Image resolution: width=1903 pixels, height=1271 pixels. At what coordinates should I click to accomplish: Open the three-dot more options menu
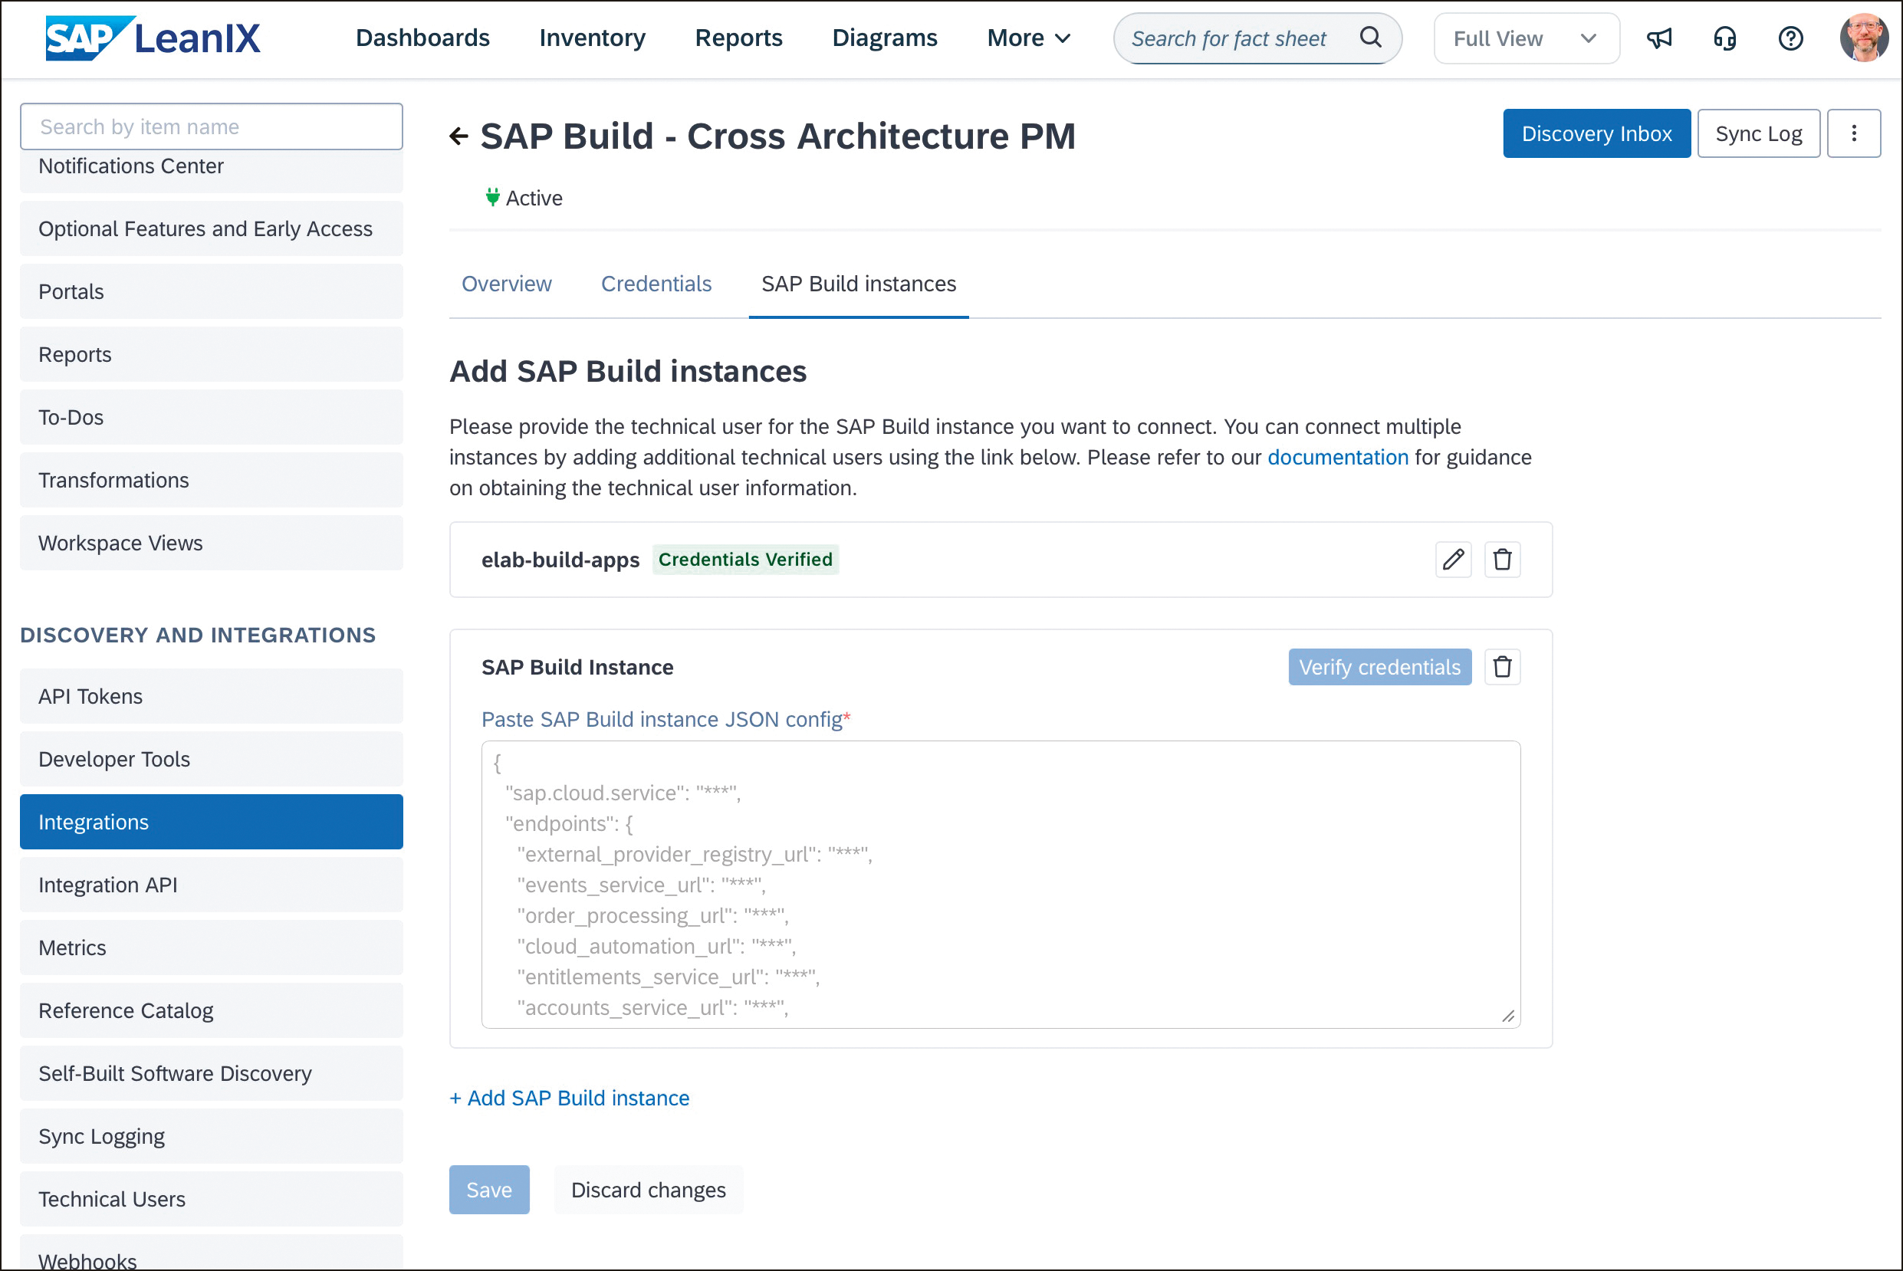(1854, 133)
